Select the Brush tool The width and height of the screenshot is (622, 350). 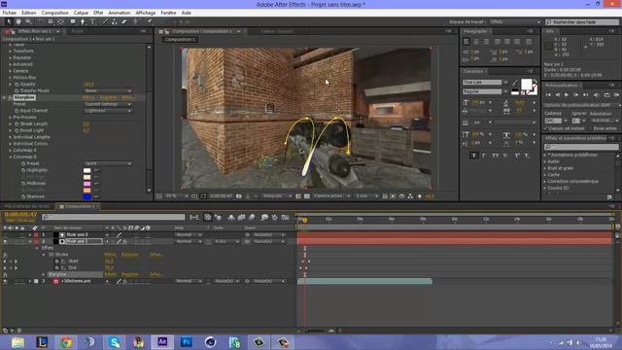click(x=105, y=21)
